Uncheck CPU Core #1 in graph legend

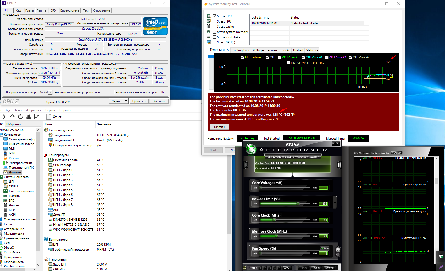coord(280,57)
